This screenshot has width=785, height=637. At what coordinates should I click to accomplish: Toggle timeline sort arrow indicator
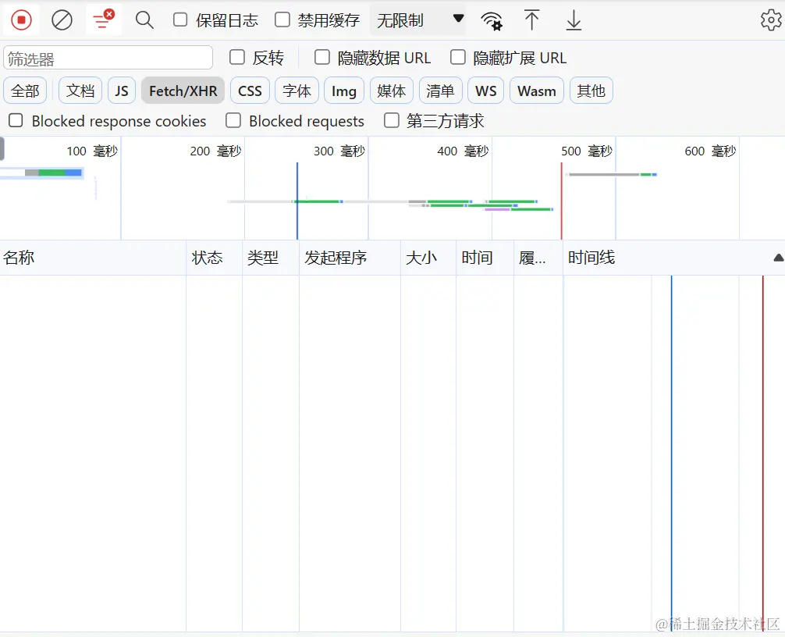click(x=779, y=258)
